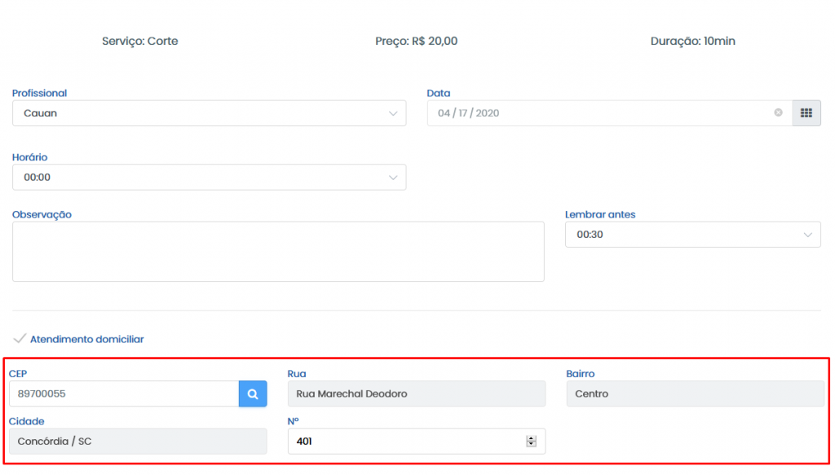This screenshot has height=475, width=835.
Task: Open the calendar grid icon beside Data
Action: pyautogui.click(x=806, y=113)
